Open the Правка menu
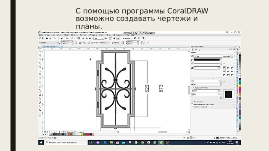 tap(47, 35)
